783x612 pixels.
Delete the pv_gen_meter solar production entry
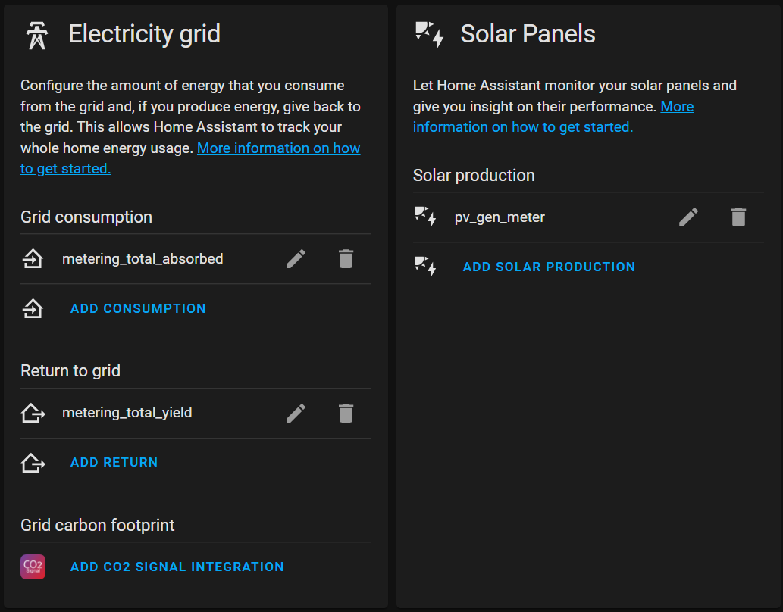(x=738, y=217)
